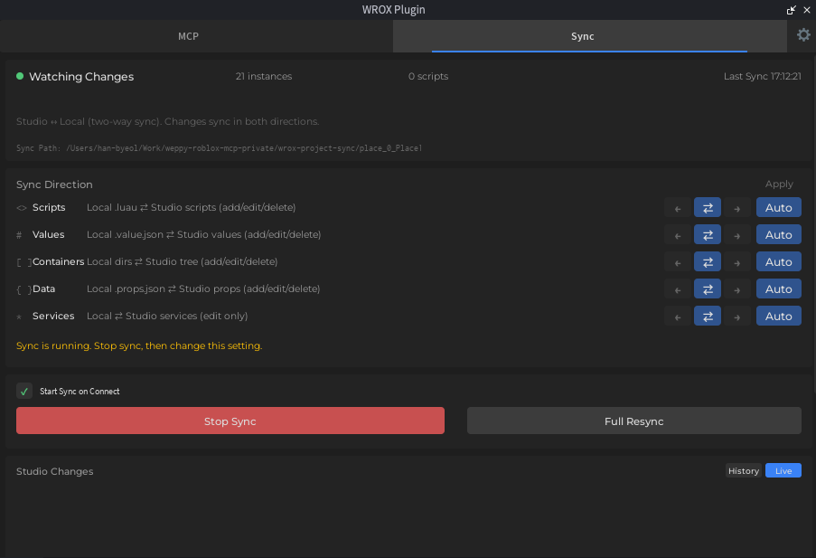816x558 pixels.
Task: Set Data sync direction to Auto
Action: tap(778, 288)
